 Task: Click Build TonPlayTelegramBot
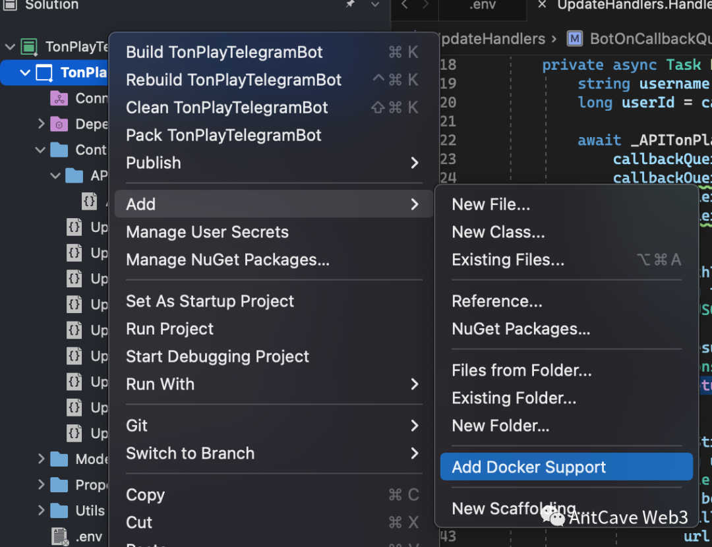pos(224,52)
